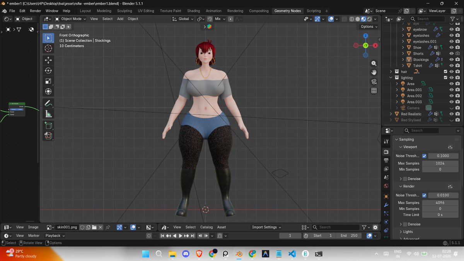The width and height of the screenshot is (464, 261).
Task: Open the Tool properties tab
Action: [386, 142]
